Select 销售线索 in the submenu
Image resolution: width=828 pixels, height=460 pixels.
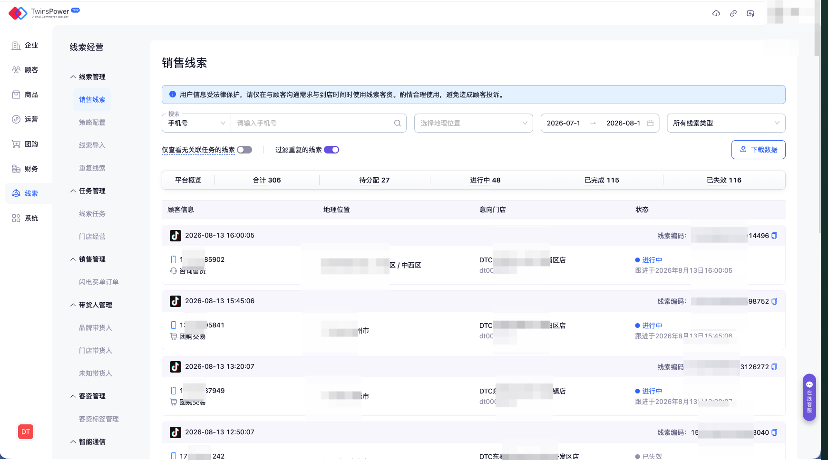coord(92,100)
